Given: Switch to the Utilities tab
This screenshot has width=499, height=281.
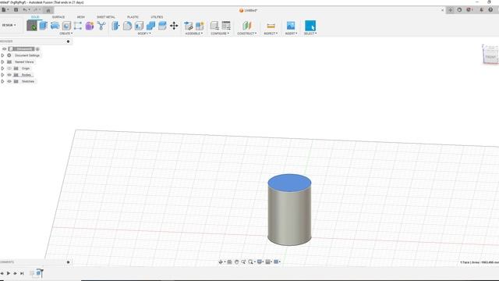Looking at the screenshot, I should tap(157, 17).
